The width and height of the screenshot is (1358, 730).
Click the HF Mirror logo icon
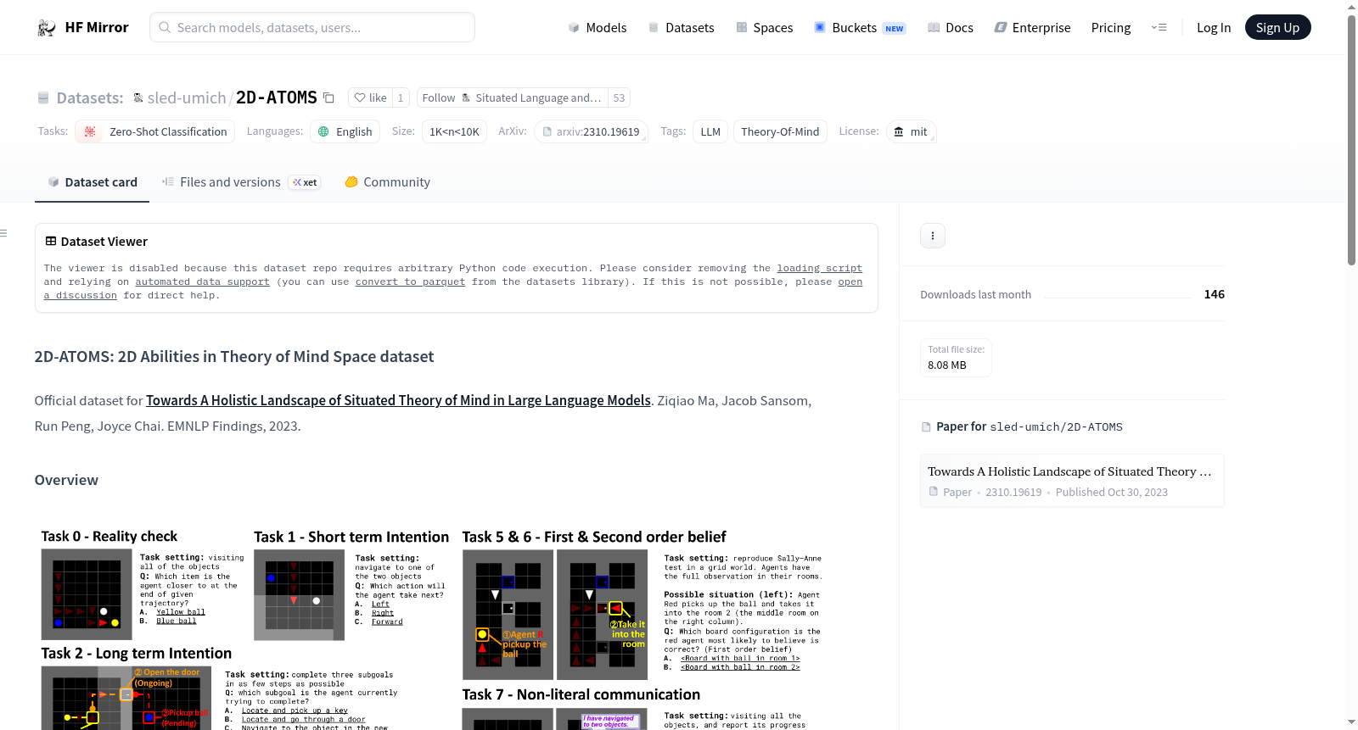[46, 28]
